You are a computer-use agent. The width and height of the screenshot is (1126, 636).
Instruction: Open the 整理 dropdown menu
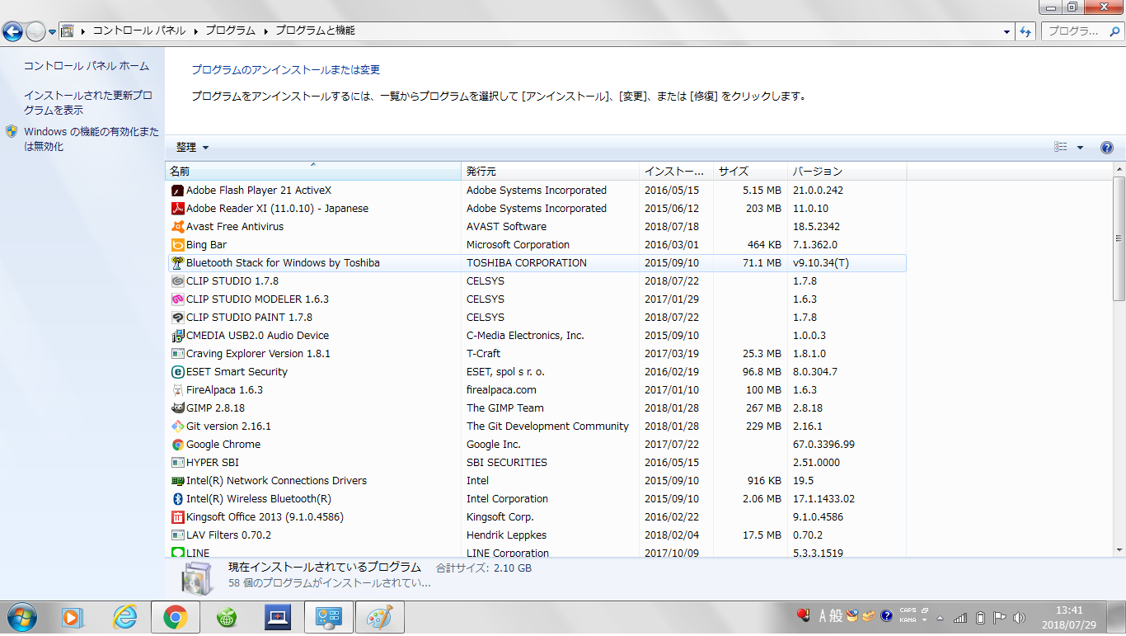[x=193, y=148]
